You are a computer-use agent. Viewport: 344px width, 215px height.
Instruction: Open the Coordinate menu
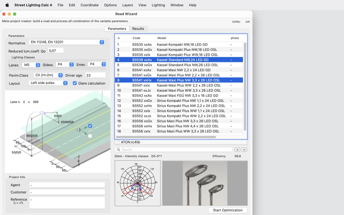(x=89, y=5)
